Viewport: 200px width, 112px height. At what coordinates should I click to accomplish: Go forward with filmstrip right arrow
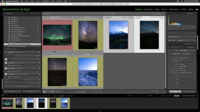pyautogui.click(x=16, y=96)
